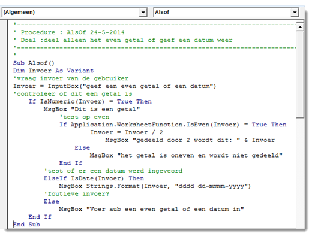Screen dimensions: 312x236
Task: Click the line MsgBox "Dit is een getal"
Action: [x=92, y=110]
